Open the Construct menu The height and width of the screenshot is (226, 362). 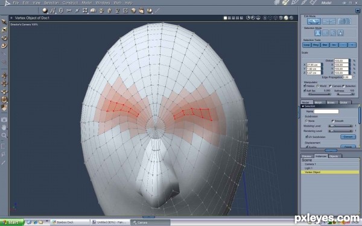(70, 3)
